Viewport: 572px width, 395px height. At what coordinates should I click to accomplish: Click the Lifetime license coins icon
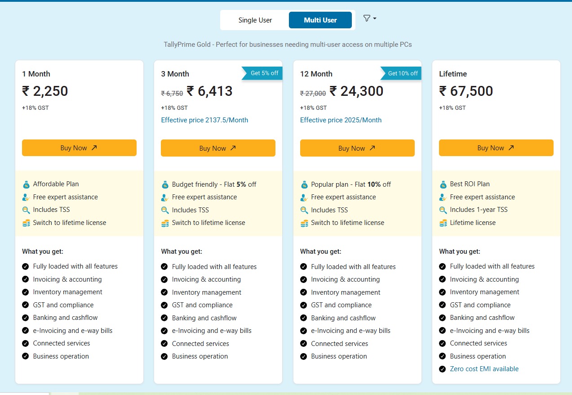[x=443, y=223]
